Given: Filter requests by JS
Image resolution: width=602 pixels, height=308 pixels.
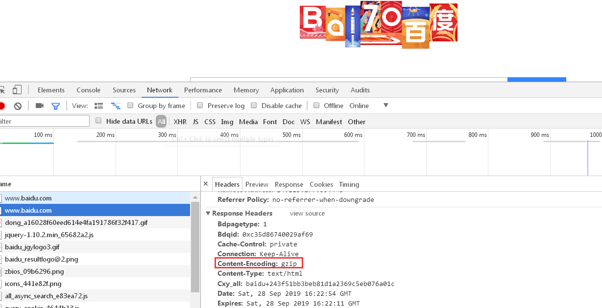Looking at the screenshot, I should 195,122.
